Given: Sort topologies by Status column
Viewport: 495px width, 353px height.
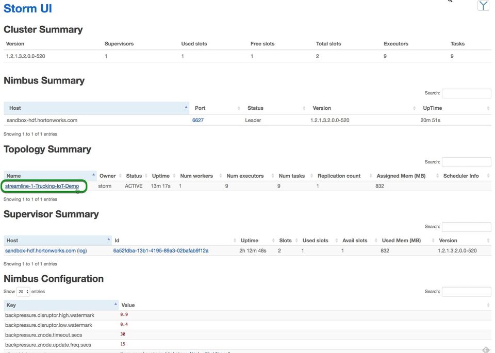Looking at the screenshot, I should [136, 176].
